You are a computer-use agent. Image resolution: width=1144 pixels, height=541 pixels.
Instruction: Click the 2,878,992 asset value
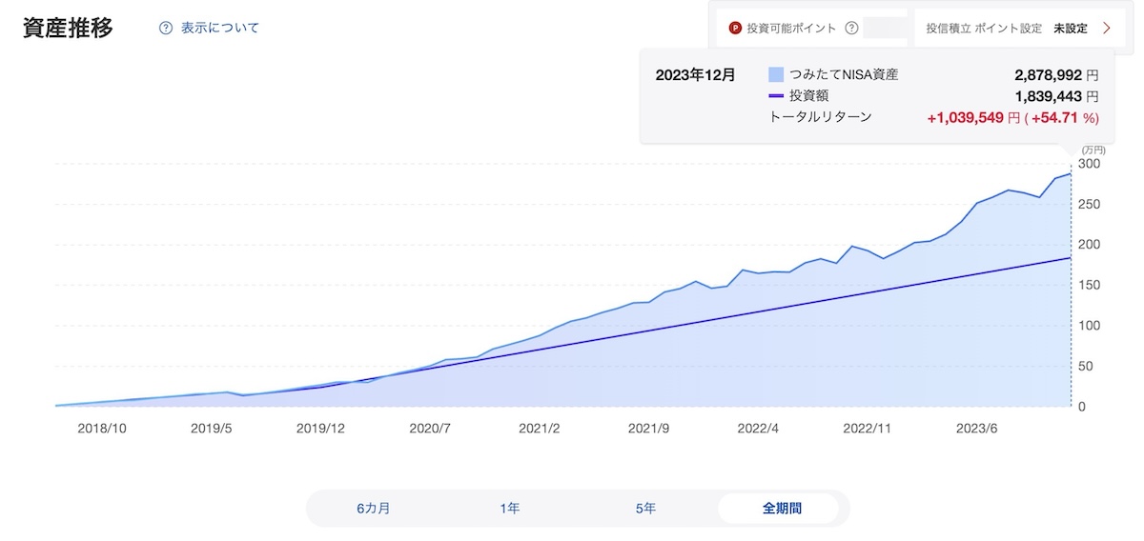[x=1049, y=74]
